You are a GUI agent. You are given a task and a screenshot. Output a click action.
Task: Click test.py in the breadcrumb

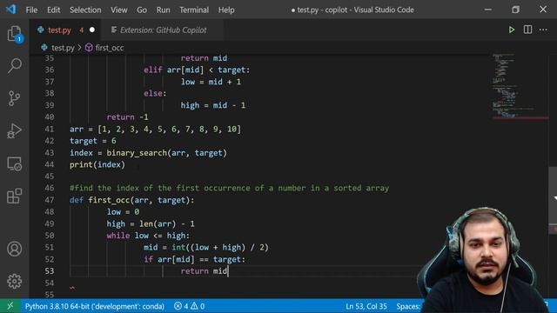[63, 48]
